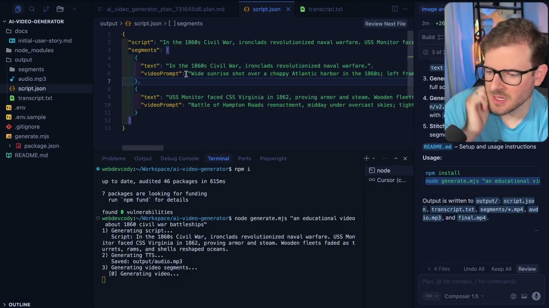This screenshot has height=308, width=549.
Task: Attach an image with the image icon
Action: [x=524, y=296]
